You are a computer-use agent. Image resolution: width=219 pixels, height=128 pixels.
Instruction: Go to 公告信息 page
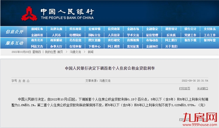pos(75,40)
